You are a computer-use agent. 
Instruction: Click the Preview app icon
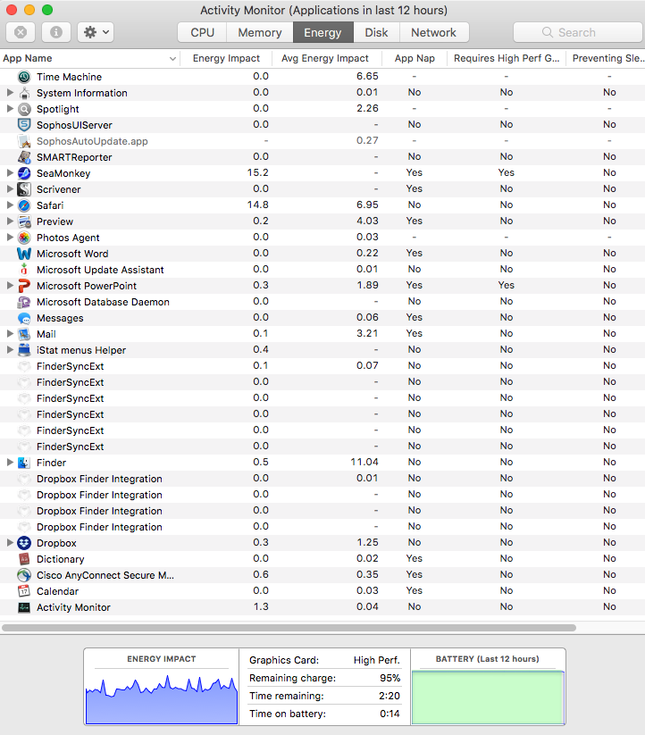(x=24, y=221)
